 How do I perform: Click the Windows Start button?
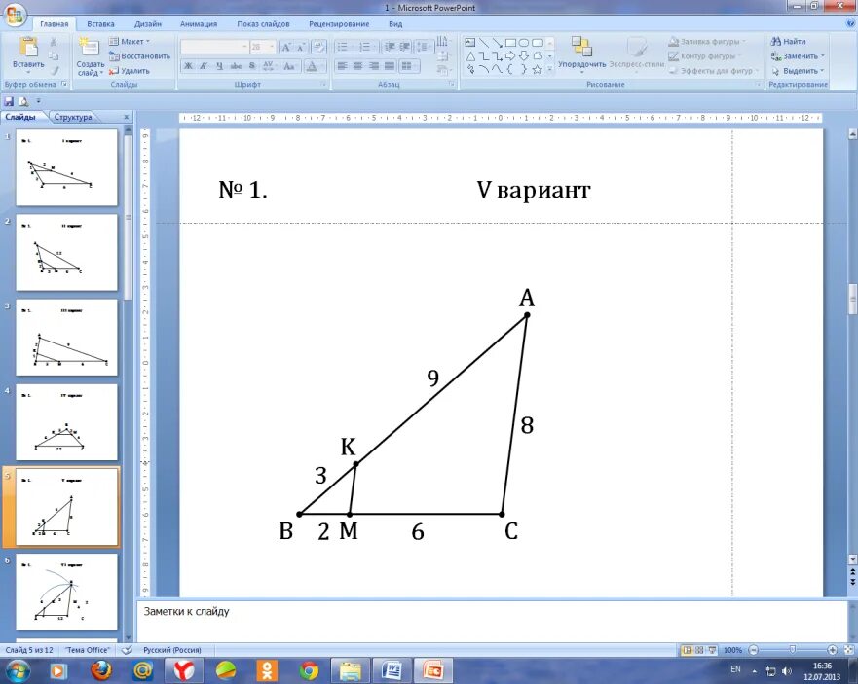pos(17,670)
